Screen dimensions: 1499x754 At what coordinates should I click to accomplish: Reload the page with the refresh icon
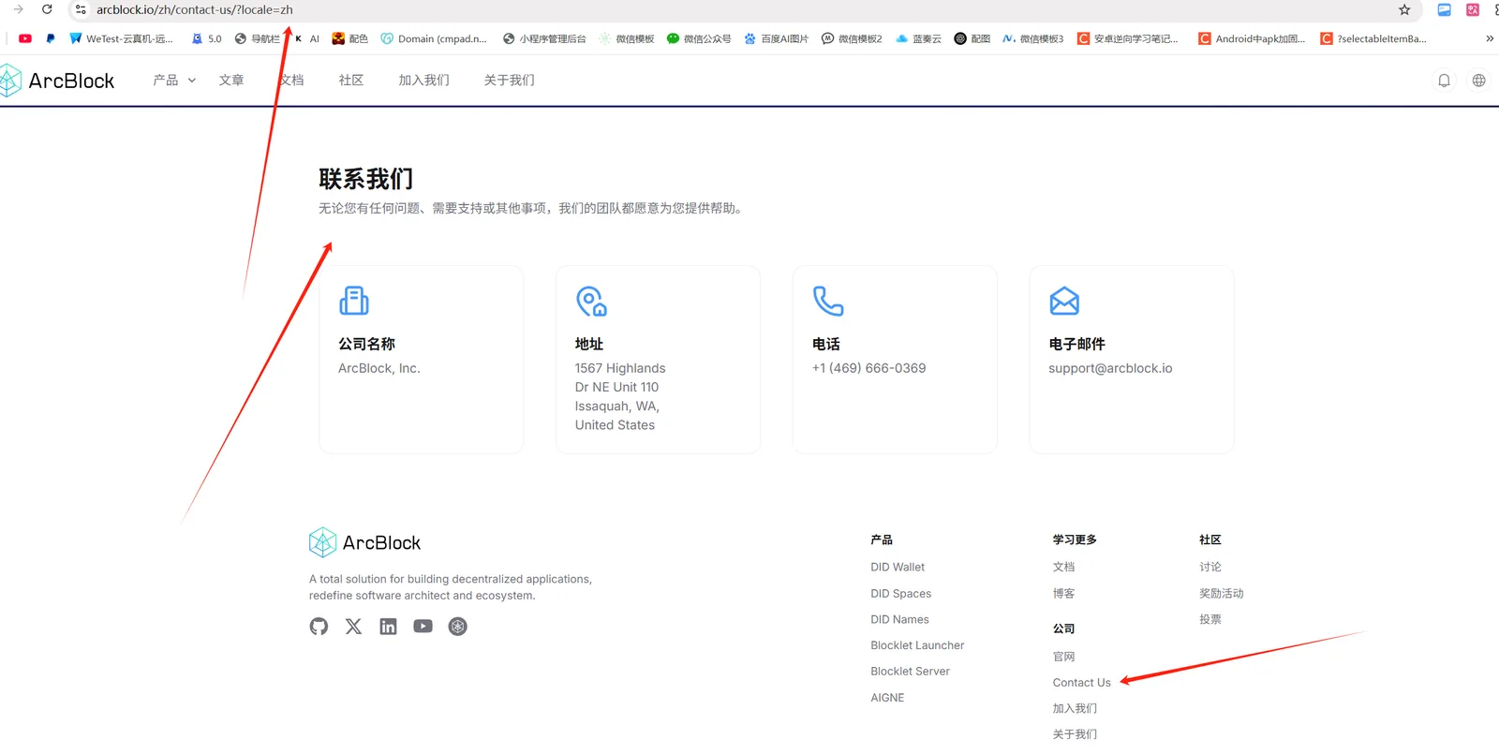click(x=47, y=9)
